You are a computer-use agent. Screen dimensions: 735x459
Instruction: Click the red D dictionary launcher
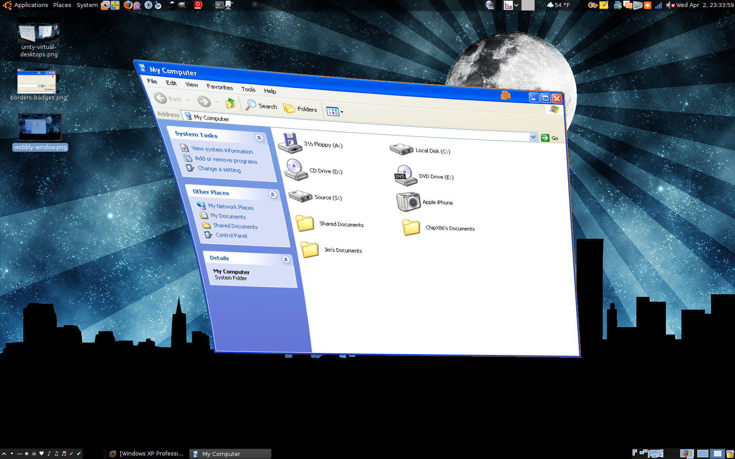[198, 5]
